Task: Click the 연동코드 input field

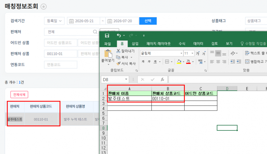Action: pyautogui.click(x=61, y=64)
